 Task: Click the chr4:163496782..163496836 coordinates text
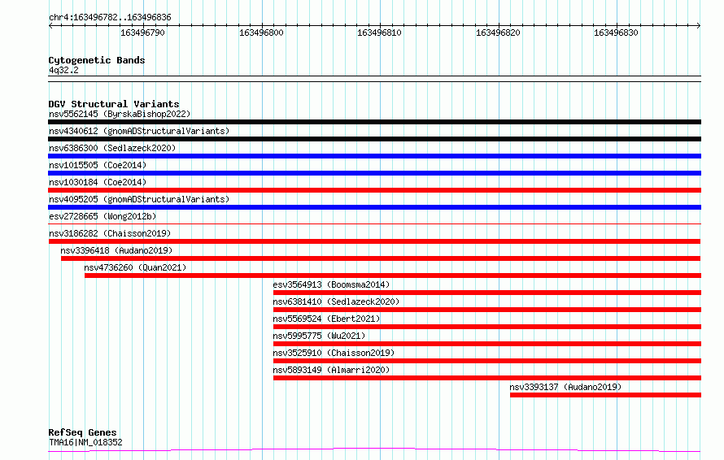coord(110,17)
